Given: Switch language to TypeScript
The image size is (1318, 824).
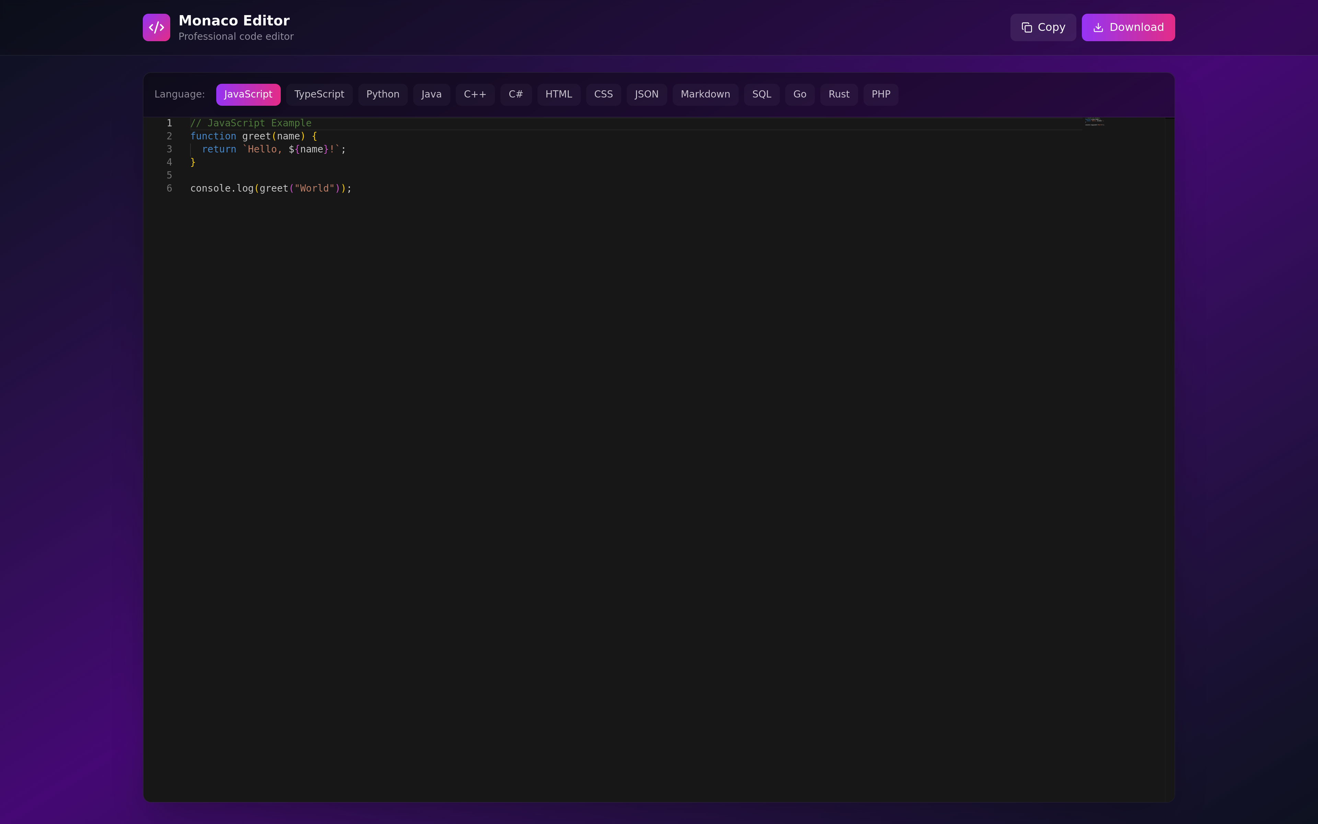Looking at the screenshot, I should click(x=319, y=94).
